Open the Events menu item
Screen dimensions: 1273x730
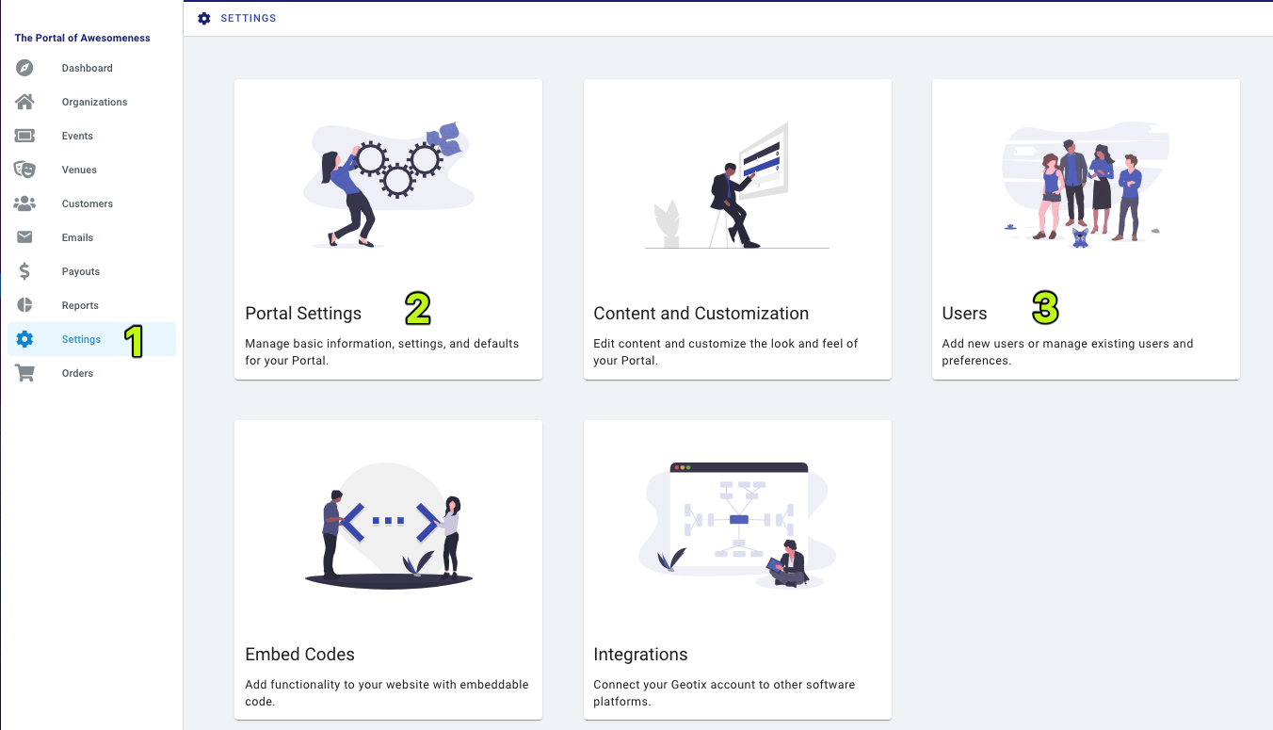click(x=91, y=136)
